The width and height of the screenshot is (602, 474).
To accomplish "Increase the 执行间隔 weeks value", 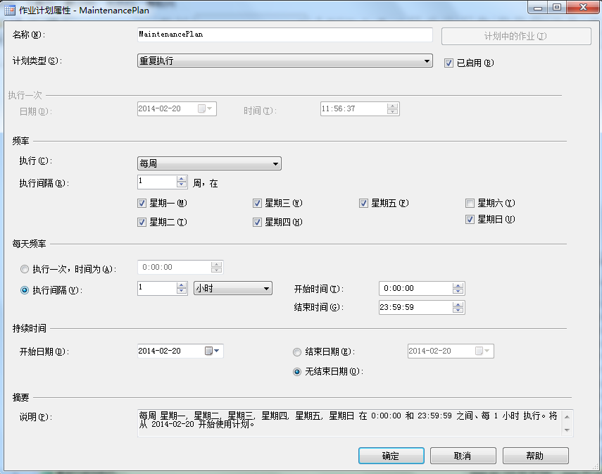I will tap(182, 179).
